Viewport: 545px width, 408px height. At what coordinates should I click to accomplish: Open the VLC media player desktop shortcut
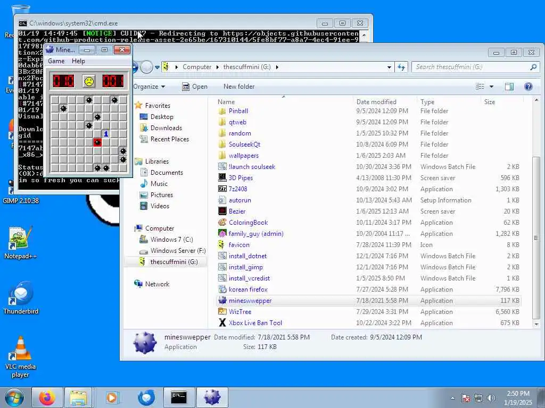click(x=21, y=356)
